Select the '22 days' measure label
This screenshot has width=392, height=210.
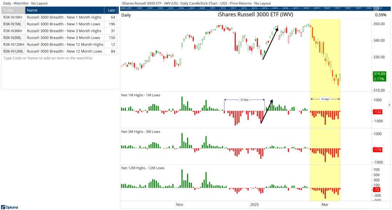pos(244,99)
